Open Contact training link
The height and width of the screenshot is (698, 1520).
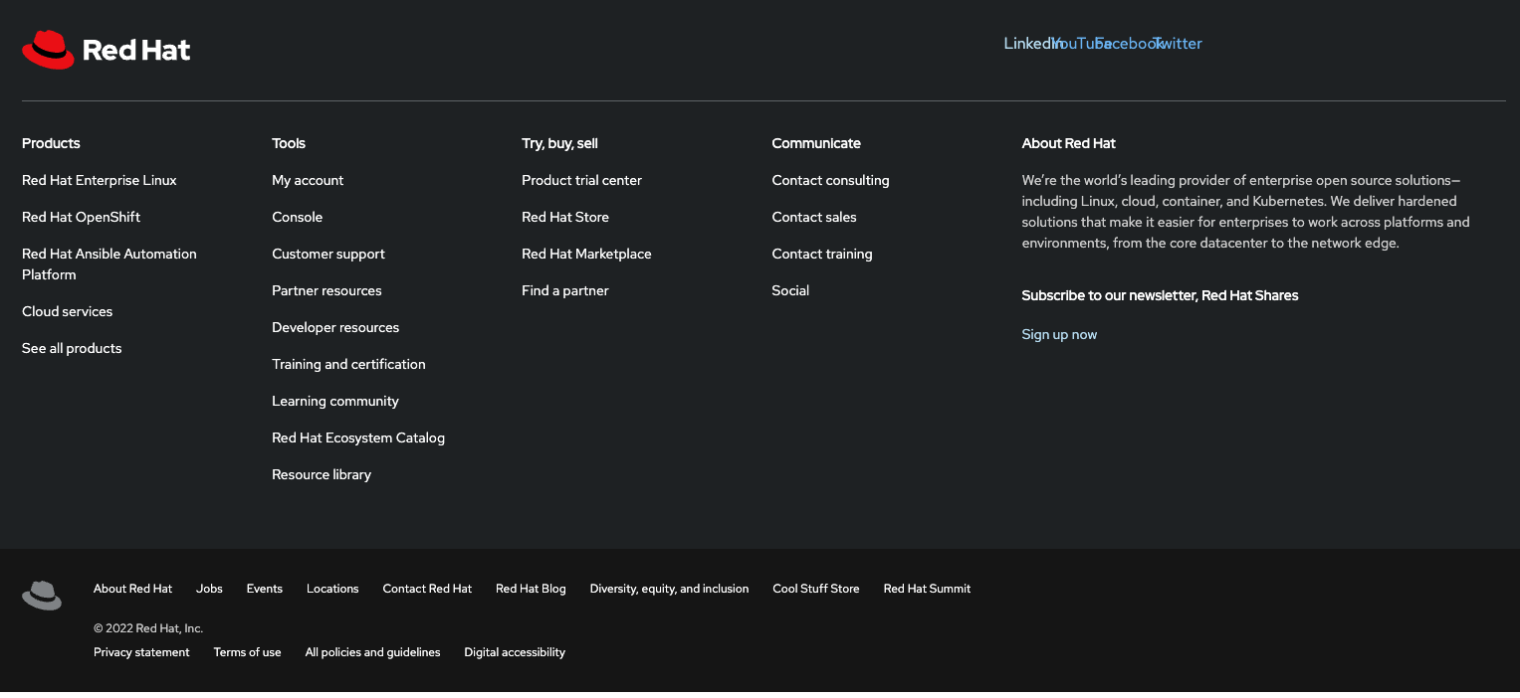822,254
